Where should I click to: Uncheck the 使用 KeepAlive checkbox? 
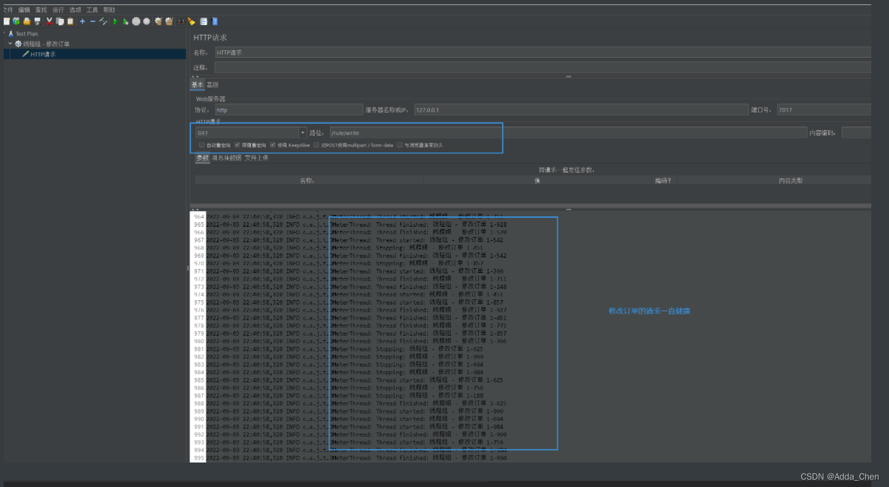272,145
